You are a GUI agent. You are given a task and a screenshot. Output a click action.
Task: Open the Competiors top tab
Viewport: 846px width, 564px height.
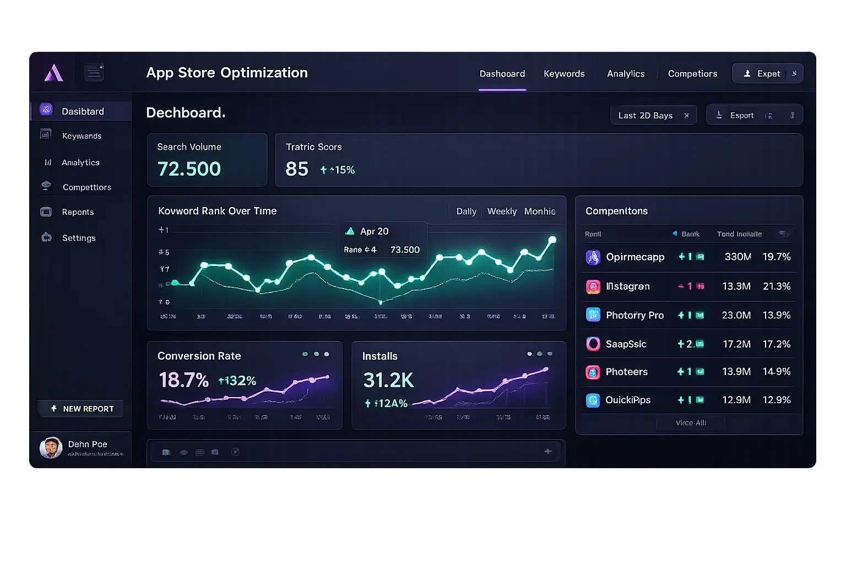point(692,74)
